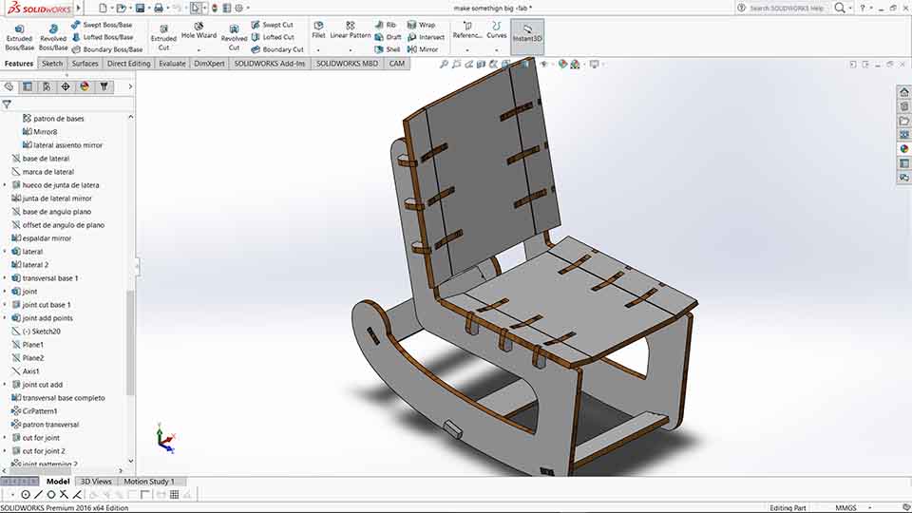This screenshot has width=912, height=513.
Task: Open the Motion Study 1 tab
Action: (x=149, y=482)
